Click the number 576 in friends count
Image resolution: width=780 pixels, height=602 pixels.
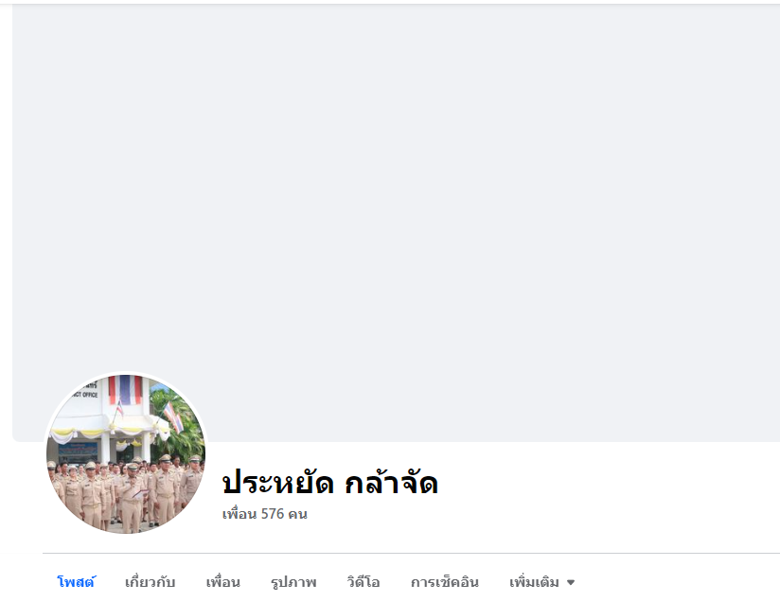pos(272,513)
